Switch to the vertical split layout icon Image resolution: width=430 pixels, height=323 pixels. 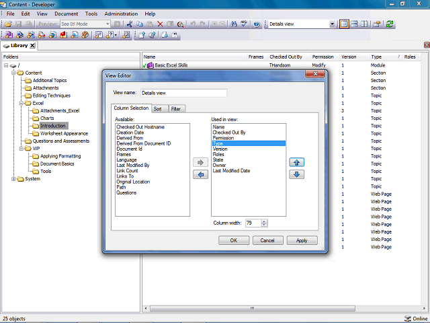click(x=364, y=24)
